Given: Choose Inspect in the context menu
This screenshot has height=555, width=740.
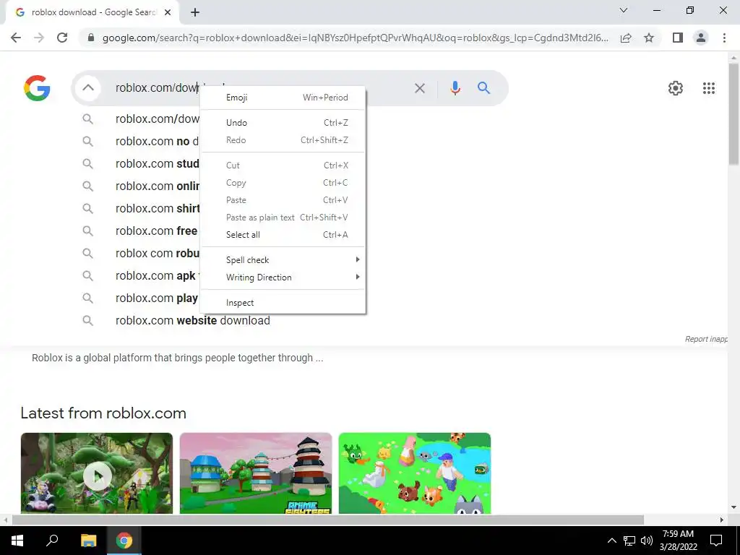Looking at the screenshot, I should point(283,303).
